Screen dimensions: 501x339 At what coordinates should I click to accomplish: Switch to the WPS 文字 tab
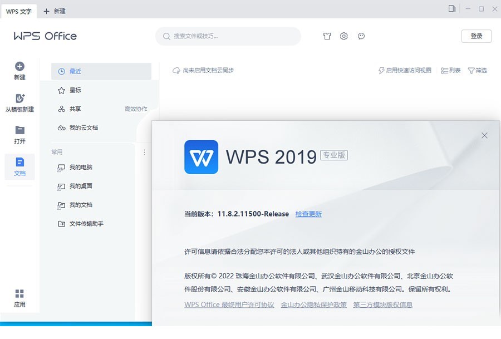pyautogui.click(x=19, y=11)
